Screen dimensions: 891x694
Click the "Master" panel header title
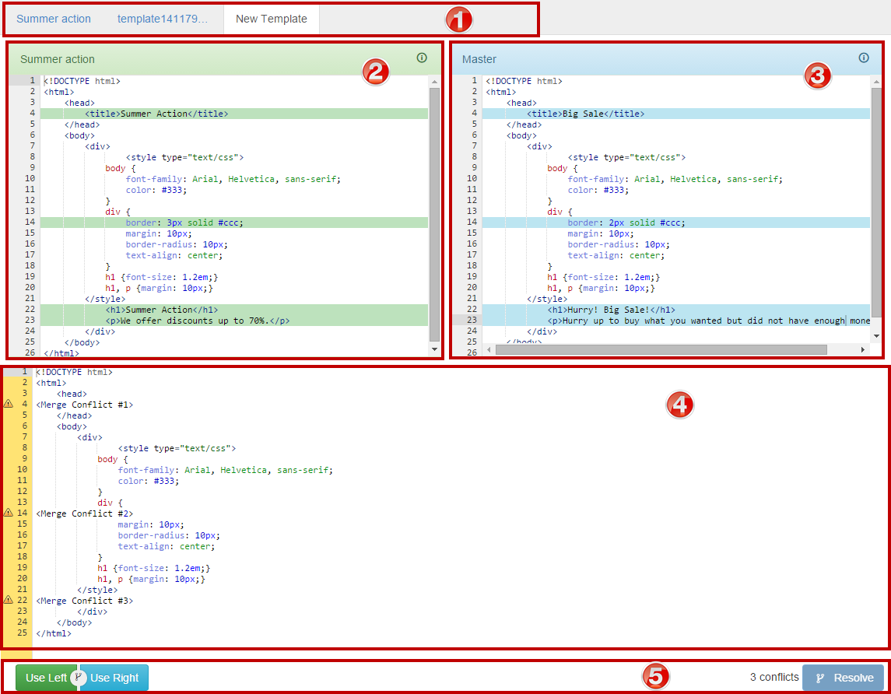pyautogui.click(x=479, y=59)
